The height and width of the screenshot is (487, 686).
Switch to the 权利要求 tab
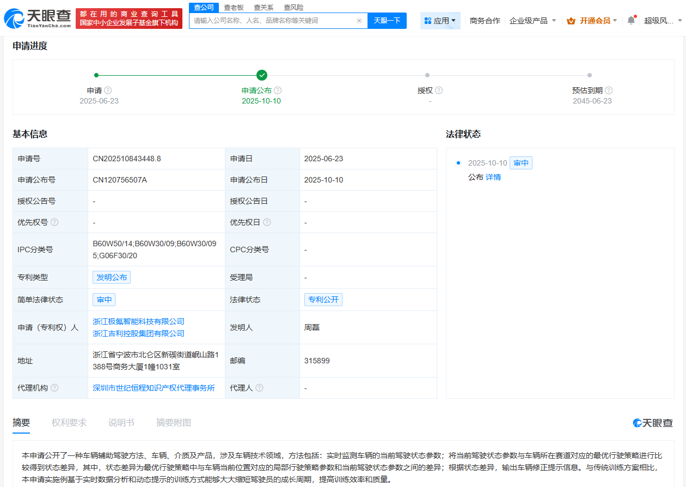(x=69, y=423)
